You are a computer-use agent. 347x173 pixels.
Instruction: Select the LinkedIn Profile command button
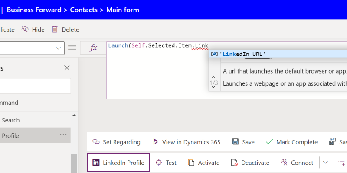[118, 163]
